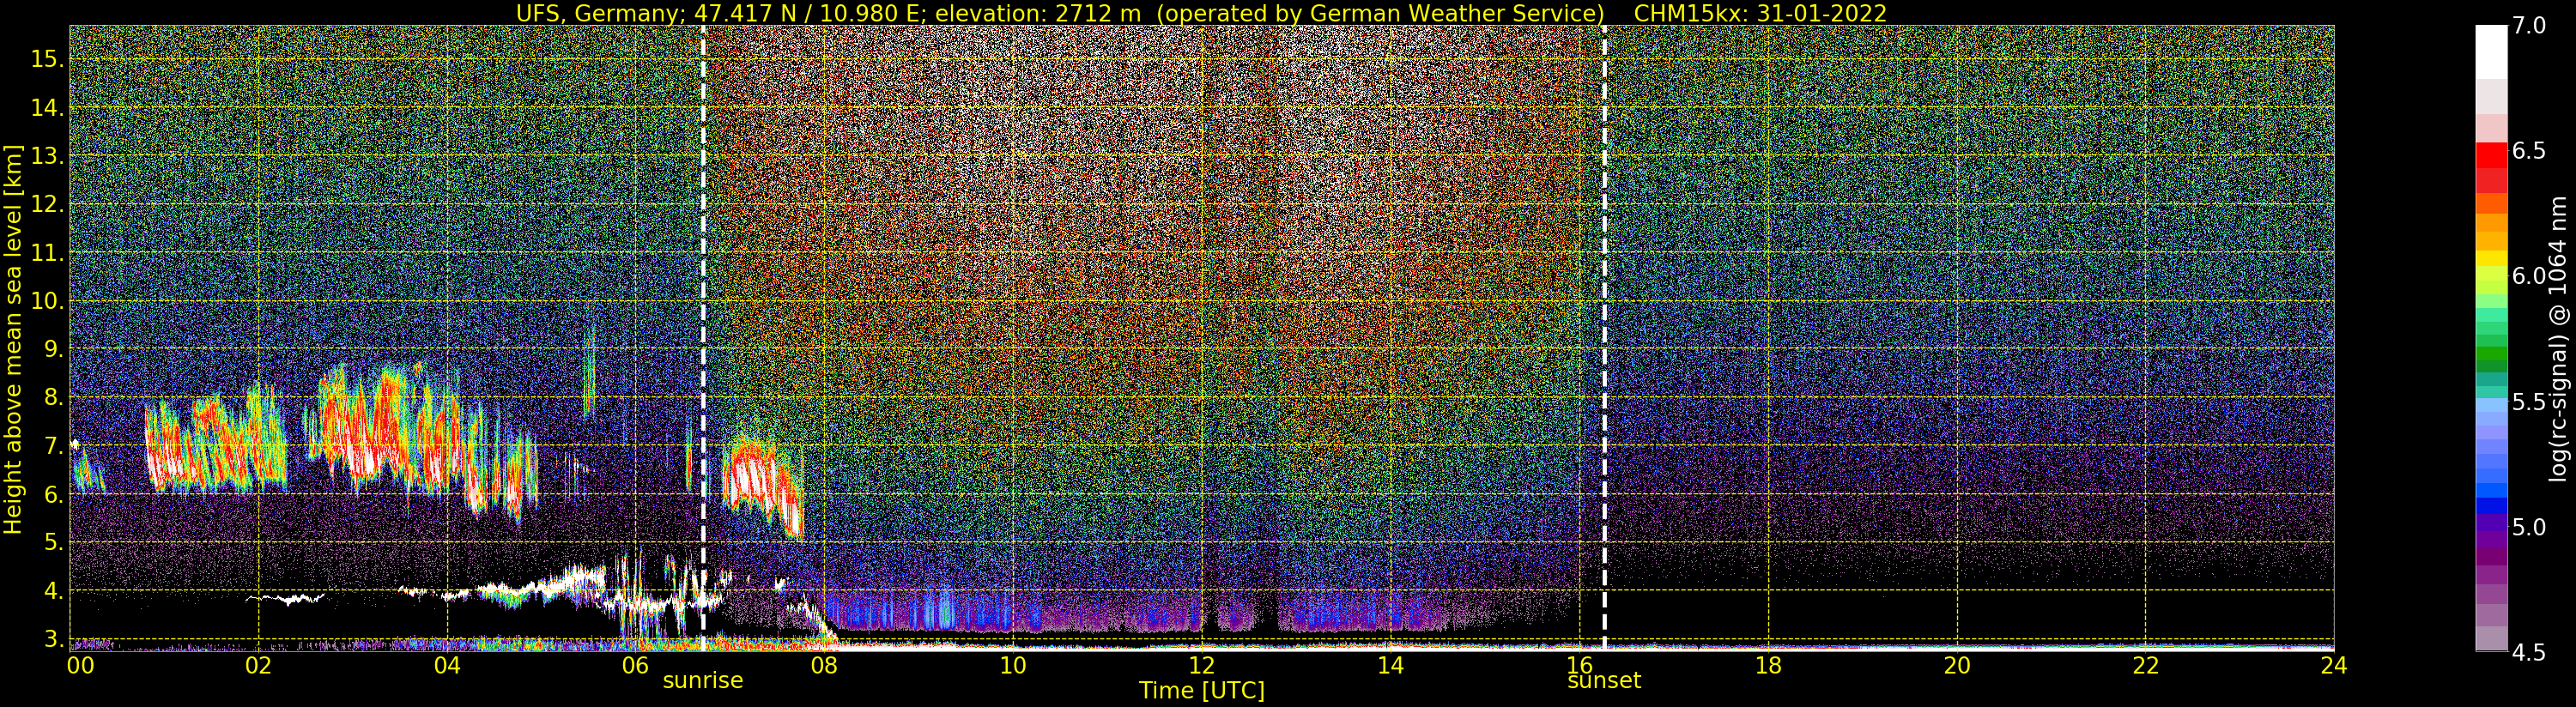Click the 'sunset' label below the axis

tap(1604, 681)
